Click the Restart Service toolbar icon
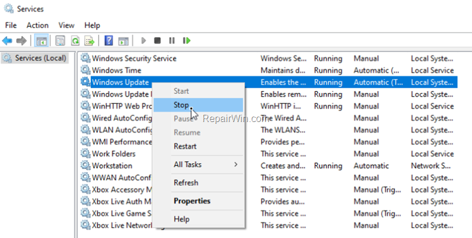This screenshot has height=238, width=472. tap(186, 40)
